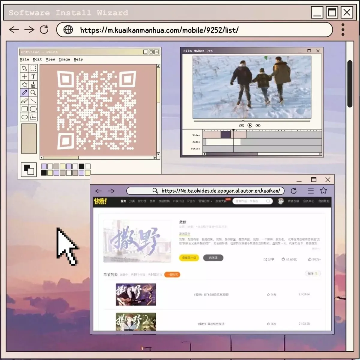Open the hamburger menu in kuaikan browser
Viewport: 360px width, 360px height.
click(x=311, y=190)
